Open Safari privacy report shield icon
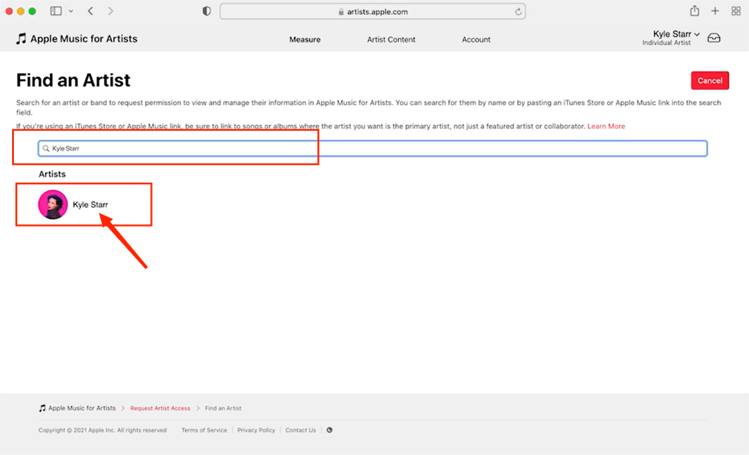This screenshot has height=455, width=749. pyautogui.click(x=207, y=11)
